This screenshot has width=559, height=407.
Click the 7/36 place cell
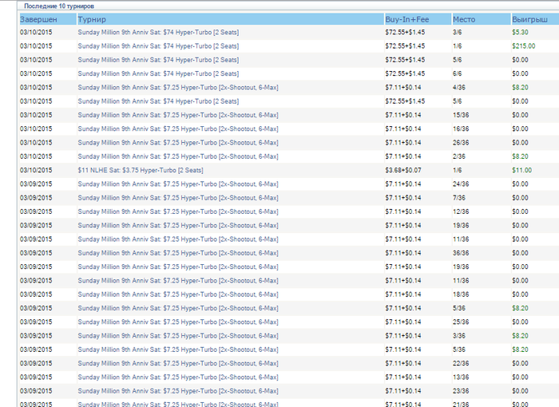(x=459, y=198)
